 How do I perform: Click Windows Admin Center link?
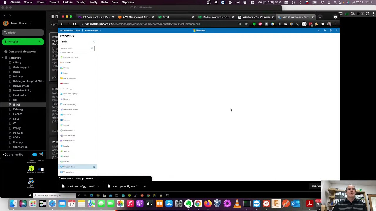point(70,30)
